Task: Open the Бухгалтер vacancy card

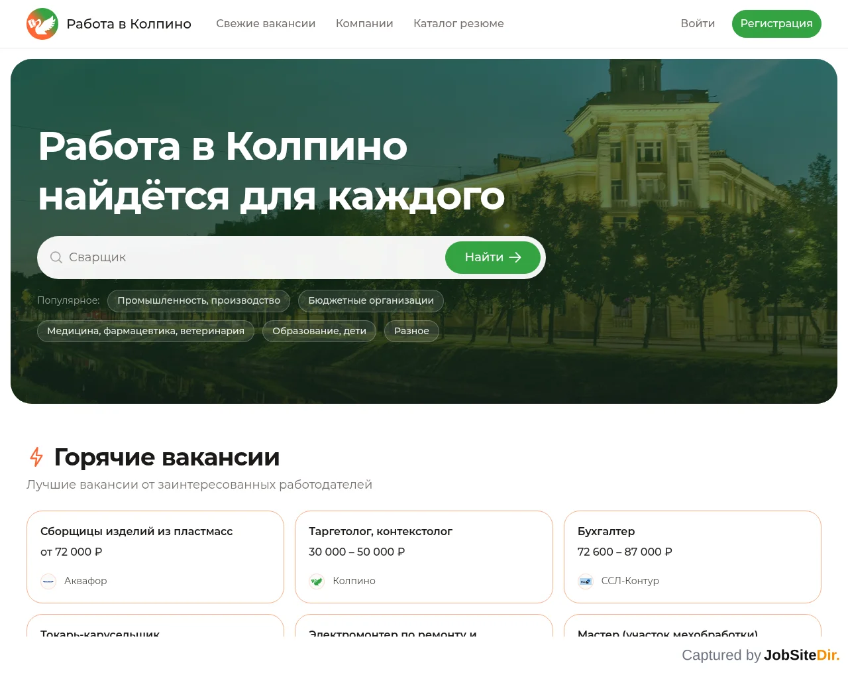Action: point(692,557)
